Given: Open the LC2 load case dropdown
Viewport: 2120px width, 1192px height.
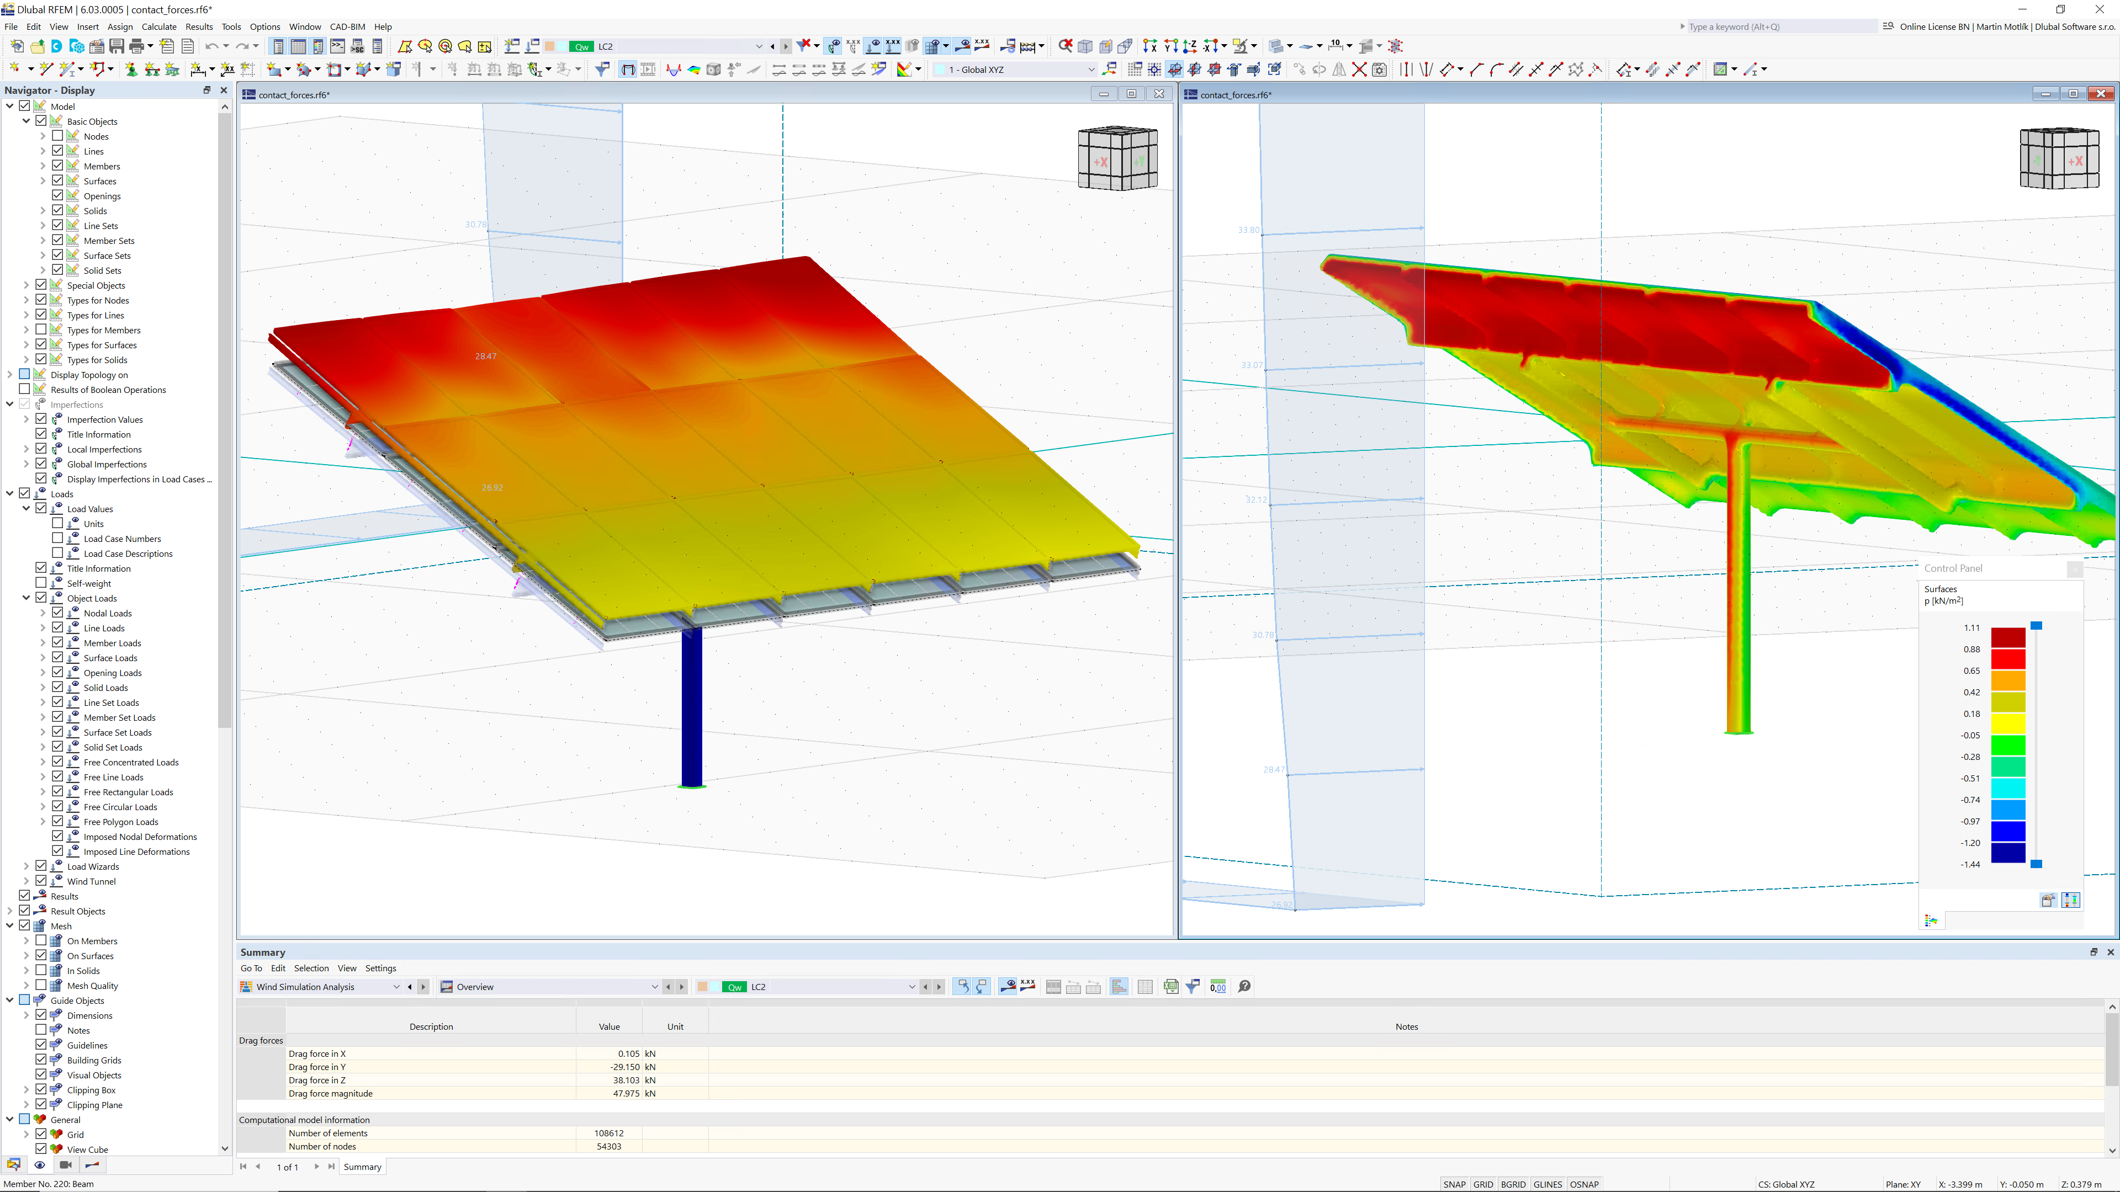Looking at the screenshot, I should tap(758, 46).
